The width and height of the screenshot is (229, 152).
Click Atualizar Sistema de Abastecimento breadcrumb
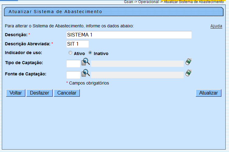pos(194,2)
